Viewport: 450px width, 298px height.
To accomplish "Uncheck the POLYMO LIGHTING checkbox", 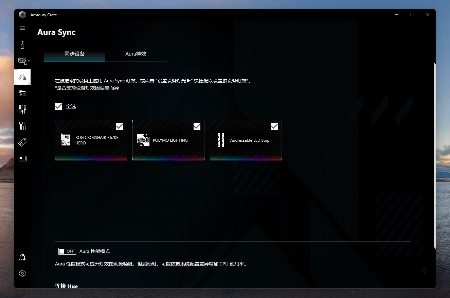I will 197,126.
